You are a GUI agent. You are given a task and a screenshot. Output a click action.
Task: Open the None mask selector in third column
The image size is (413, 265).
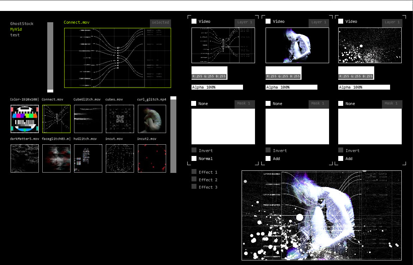tap(341, 103)
